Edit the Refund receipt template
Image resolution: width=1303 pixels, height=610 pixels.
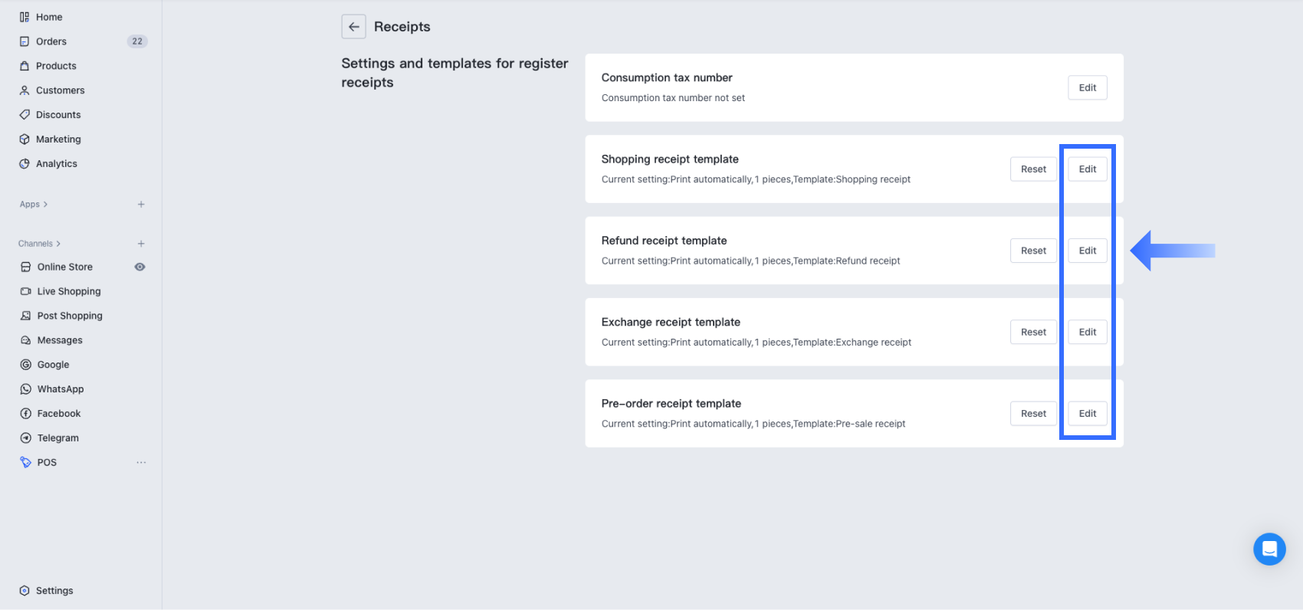tap(1087, 251)
